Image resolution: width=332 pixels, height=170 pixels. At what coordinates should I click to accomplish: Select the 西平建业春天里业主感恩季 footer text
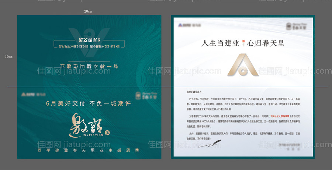88,151
